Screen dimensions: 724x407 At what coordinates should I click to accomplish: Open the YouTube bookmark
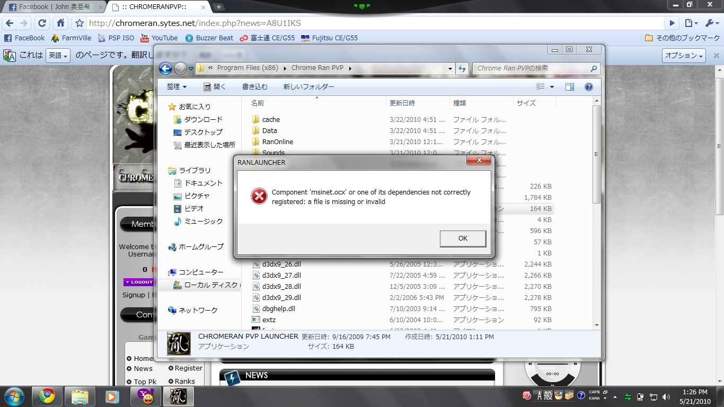pos(159,38)
